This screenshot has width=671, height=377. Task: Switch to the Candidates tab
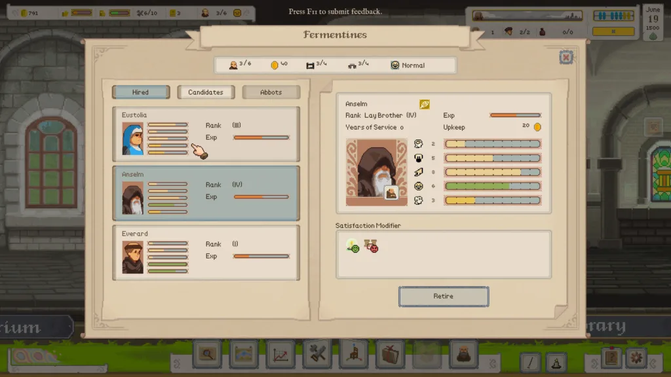pyautogui.click(x=206, y=92)
